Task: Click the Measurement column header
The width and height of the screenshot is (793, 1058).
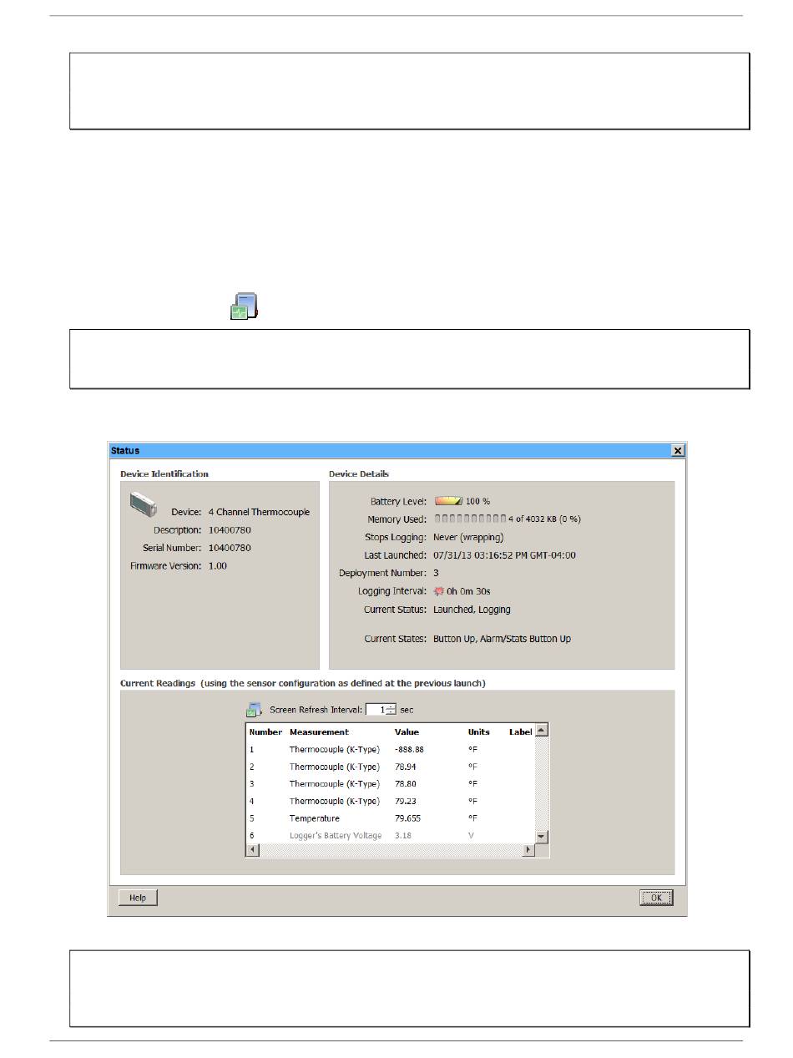Action: coord(319,732)
